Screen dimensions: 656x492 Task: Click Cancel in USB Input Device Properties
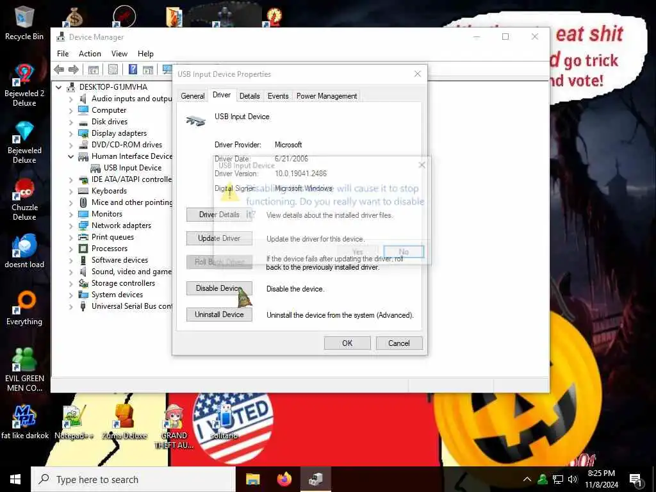point(399,343)
